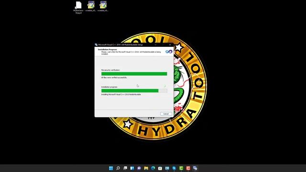
Task: Open the Windows Start menu
Action: (x=111, y=168)
